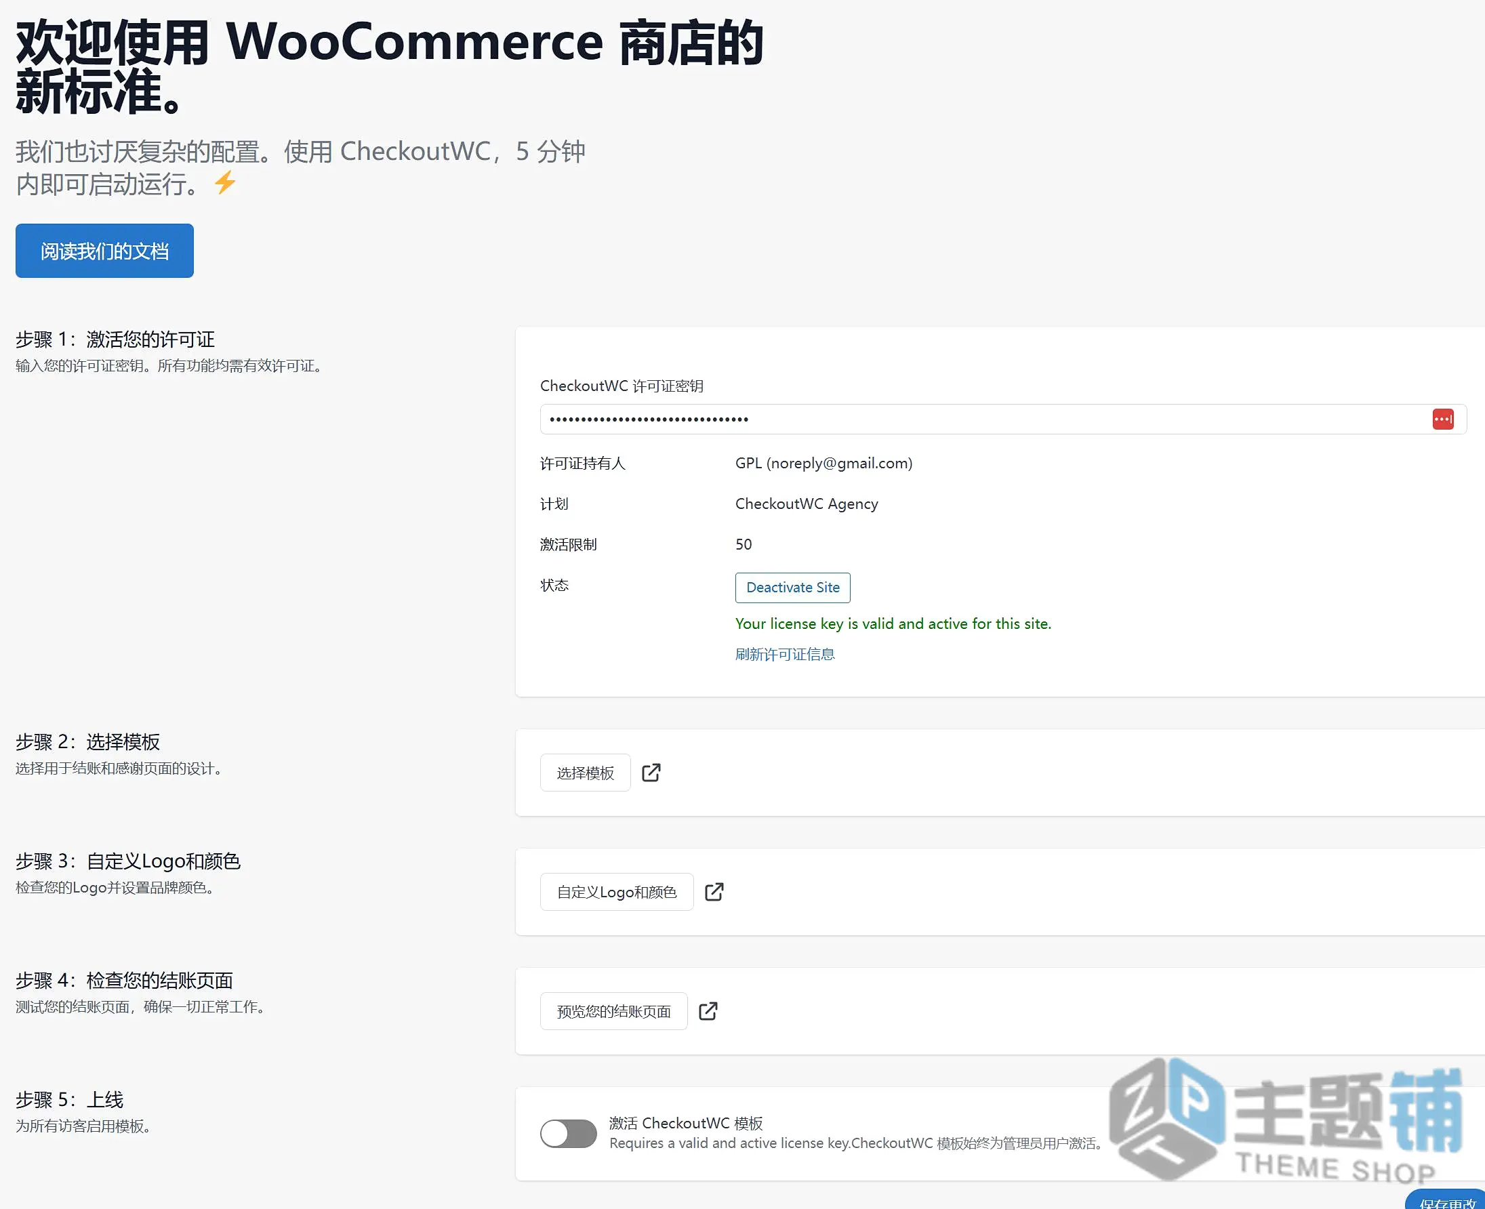Click the activation limit value 50
The width and height of the screenshot is (1485, 1209).
744,544
